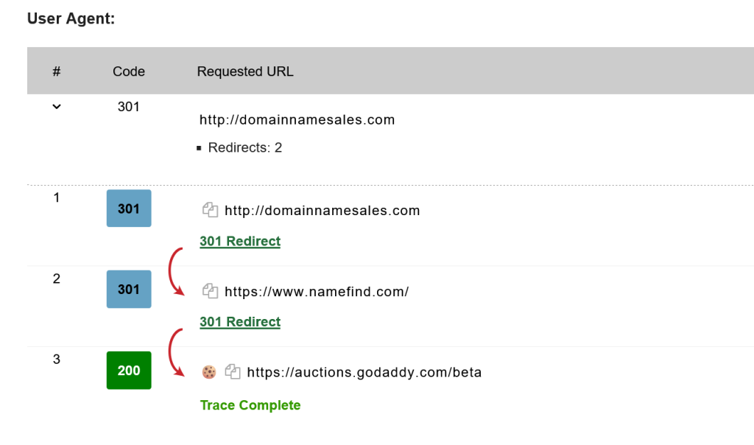
Task: Click the Trace Complete status text
Action: coord(250,405)
